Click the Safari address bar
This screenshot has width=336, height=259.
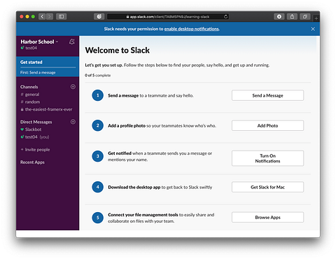point(167,17)
